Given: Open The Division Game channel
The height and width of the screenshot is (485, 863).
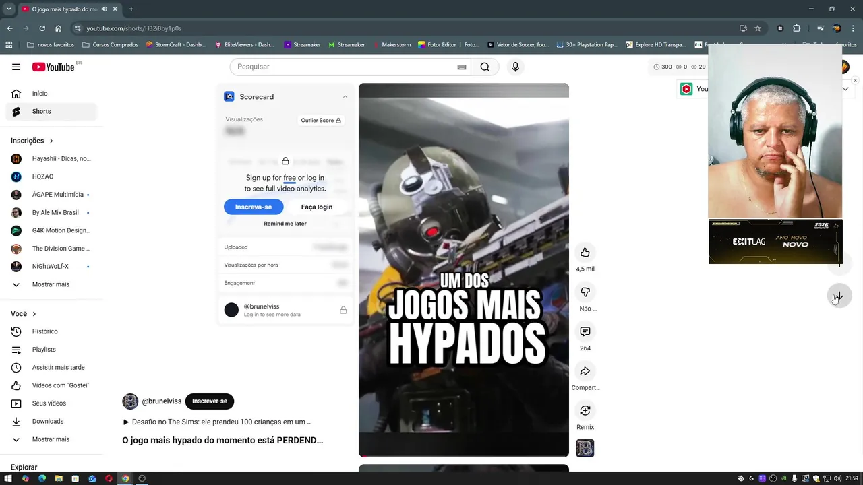Looking at the screenshot, I should click(x=51, y=249).
